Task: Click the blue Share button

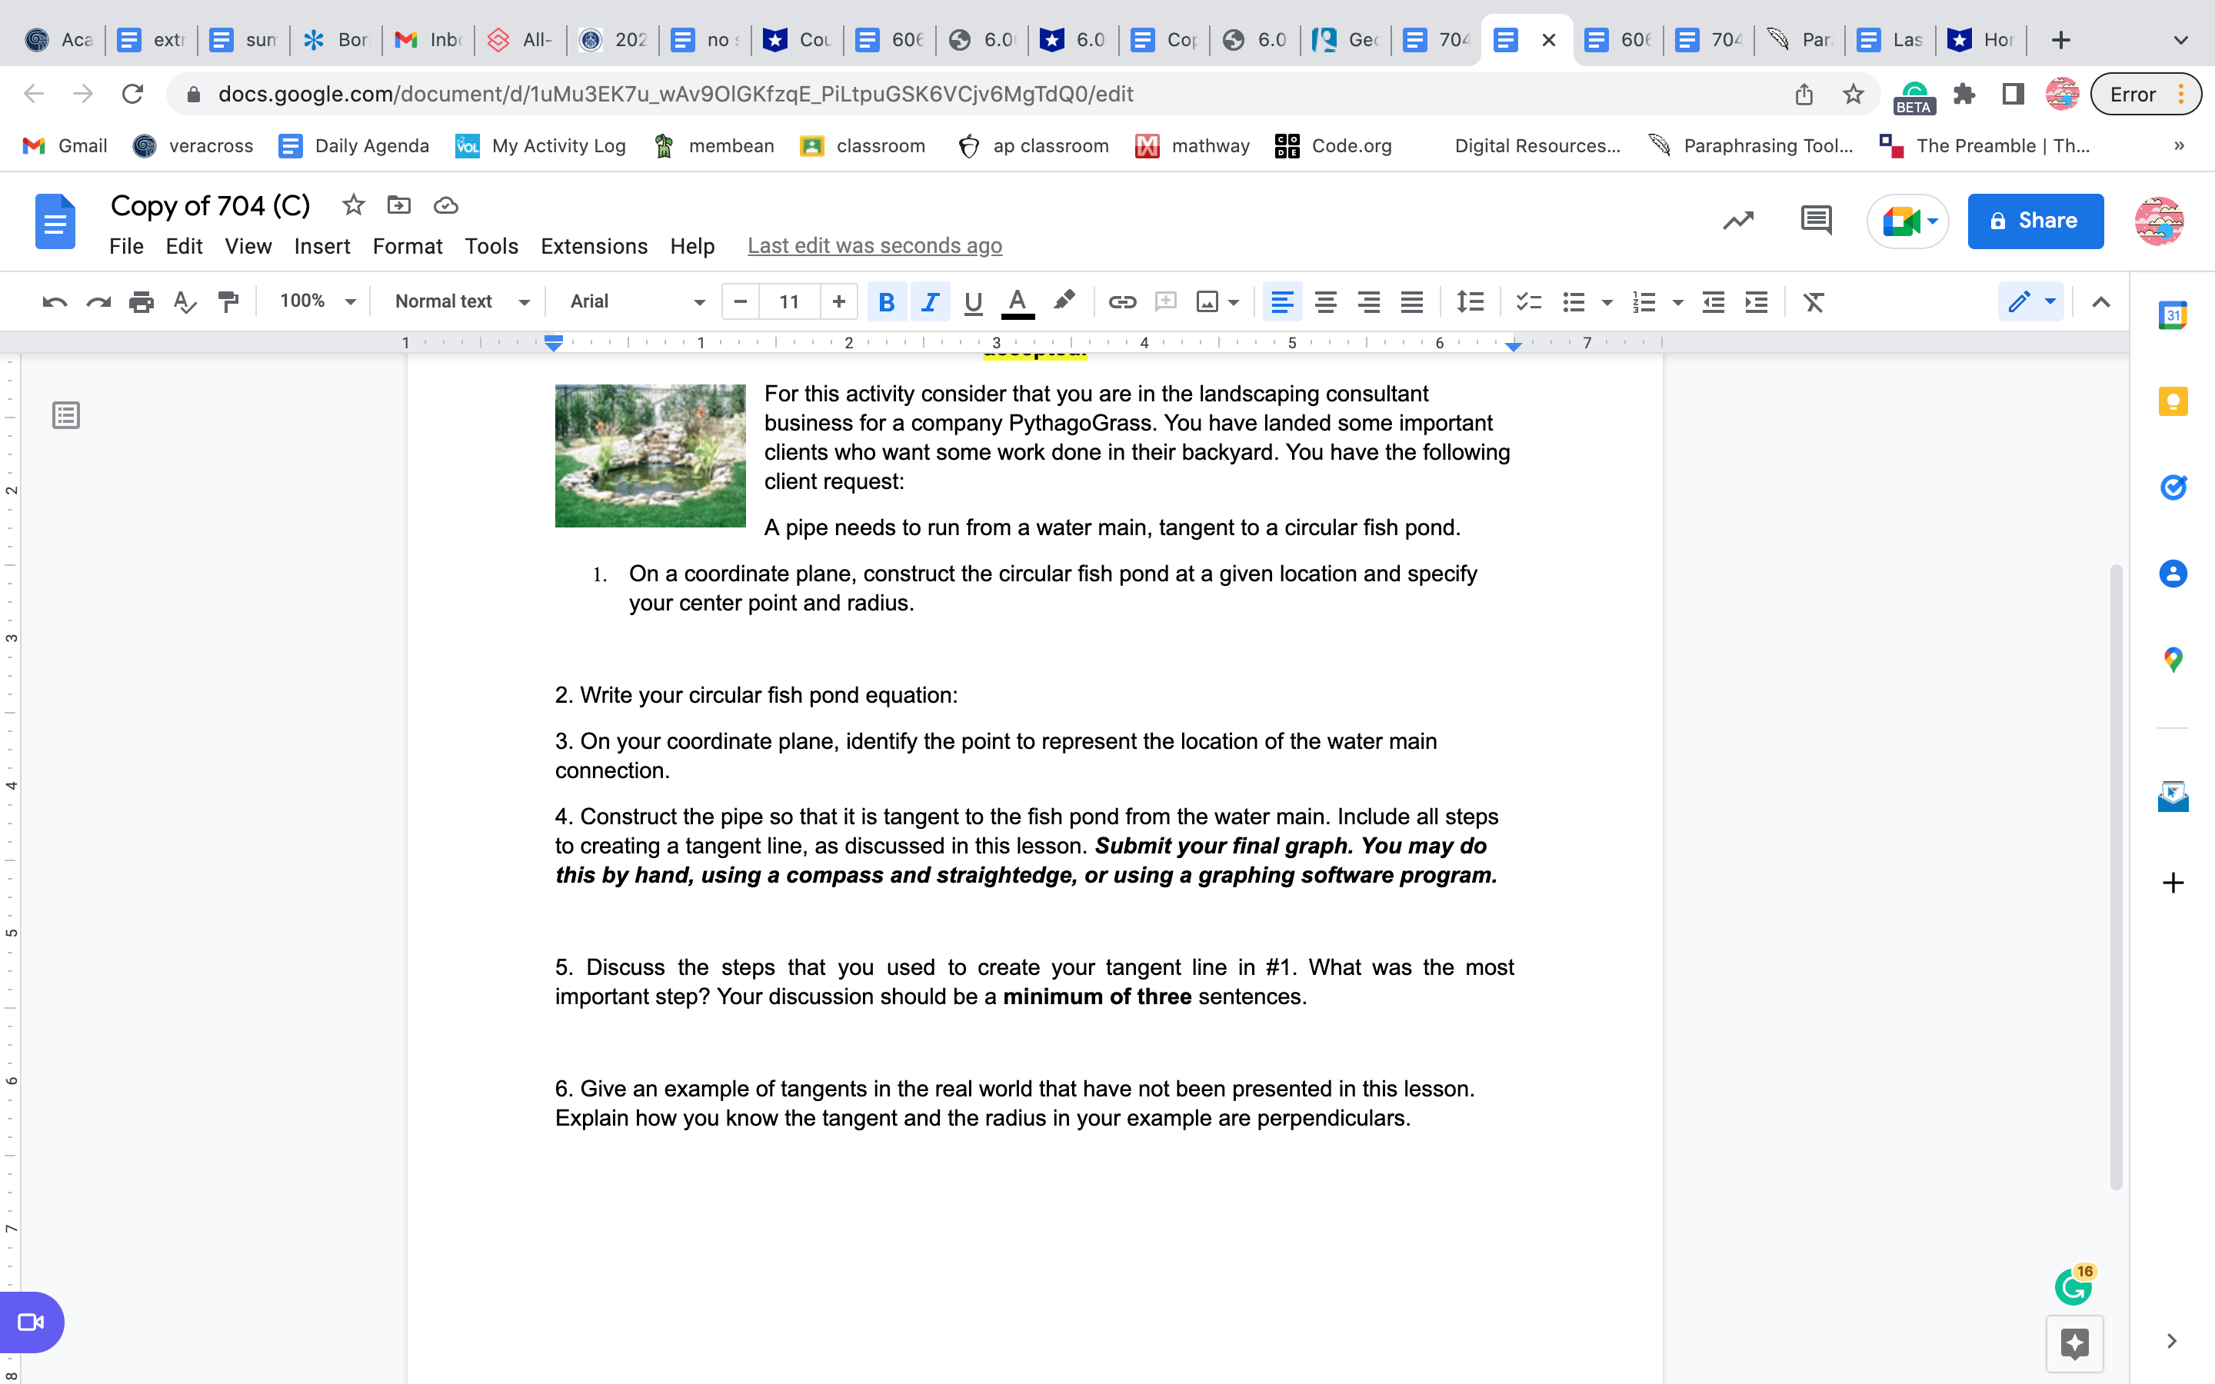Action: tap(2035, 221)
